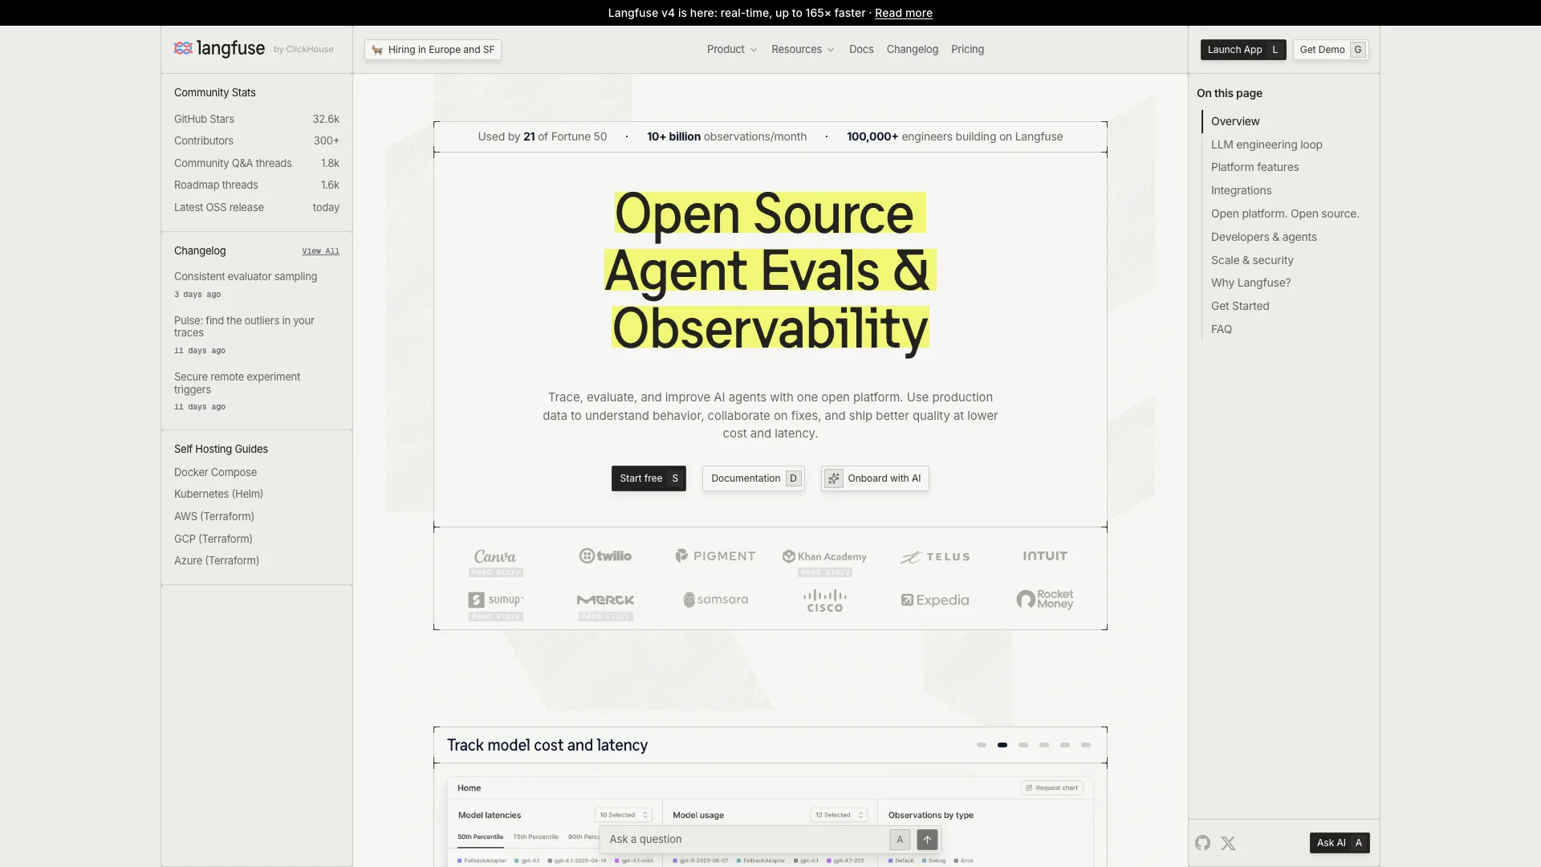Open 'Pulse: find the outliers in your traces'
The image size is (1541, 867).
(x=244, y=327)
